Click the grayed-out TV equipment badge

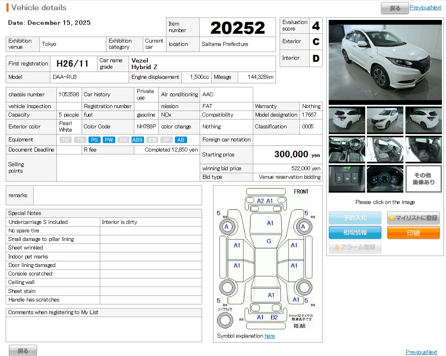coord(80,140)
